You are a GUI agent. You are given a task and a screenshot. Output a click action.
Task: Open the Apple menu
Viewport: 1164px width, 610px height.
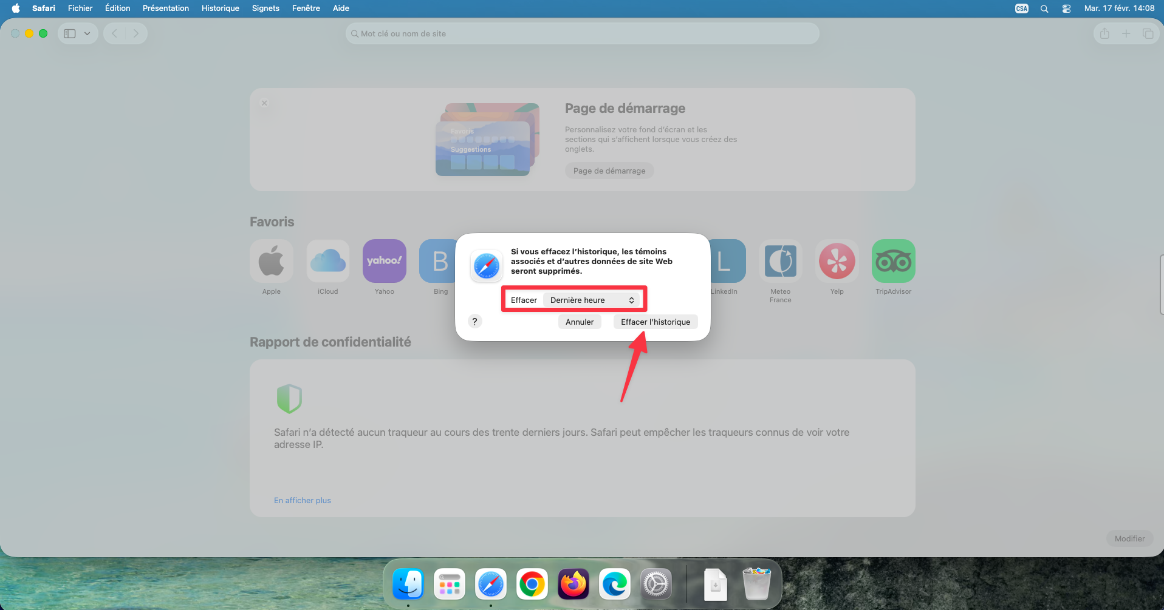[16, 8]
